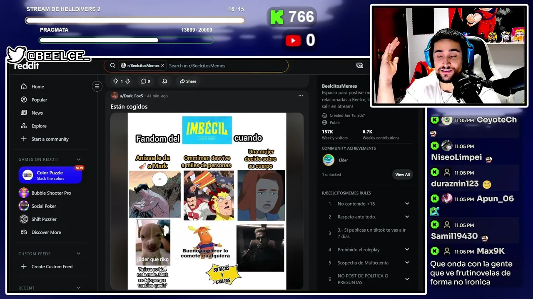Image resolution: width=533 pixels, height=299 pixels.
Task: Remove the r/BeelcitosMemes search filter
Action: [x=163, y=66]
